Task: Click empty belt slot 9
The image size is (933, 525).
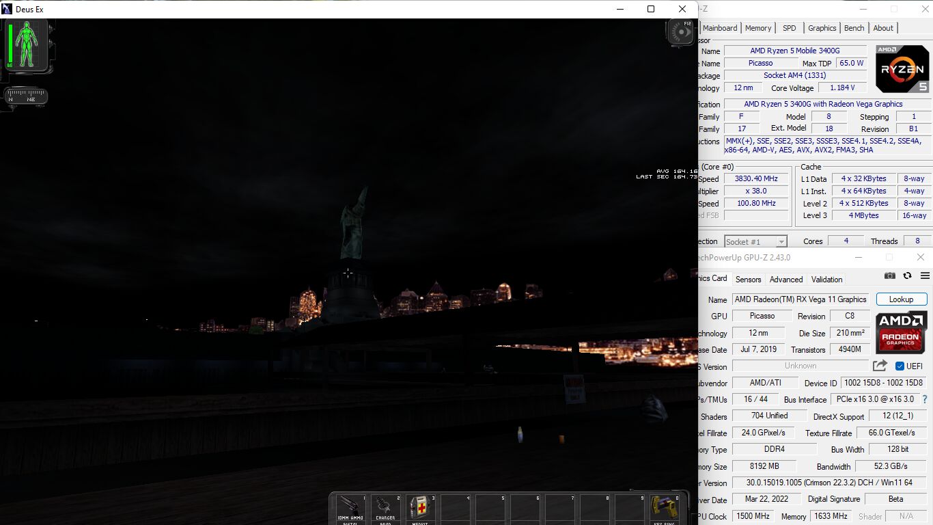Action: (x=630, y=509)
